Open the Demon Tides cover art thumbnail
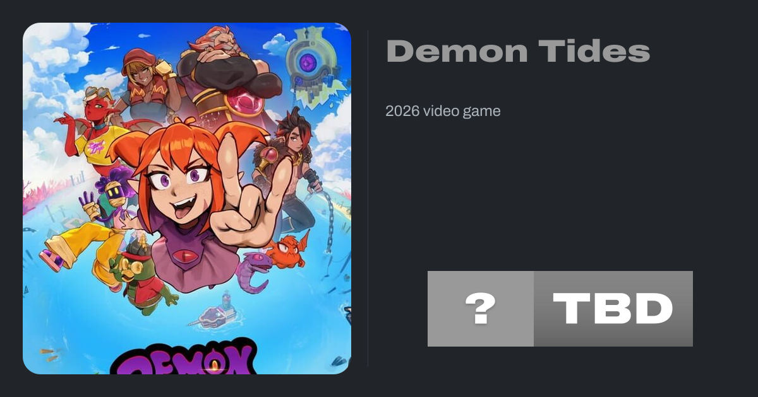Viewport: 758px width, 397px height. click(187, 198)
